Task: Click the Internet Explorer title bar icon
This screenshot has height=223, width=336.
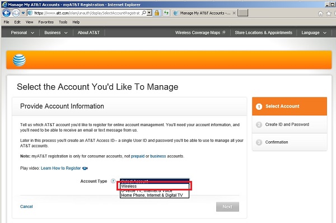Action: (x=4, y=4)
